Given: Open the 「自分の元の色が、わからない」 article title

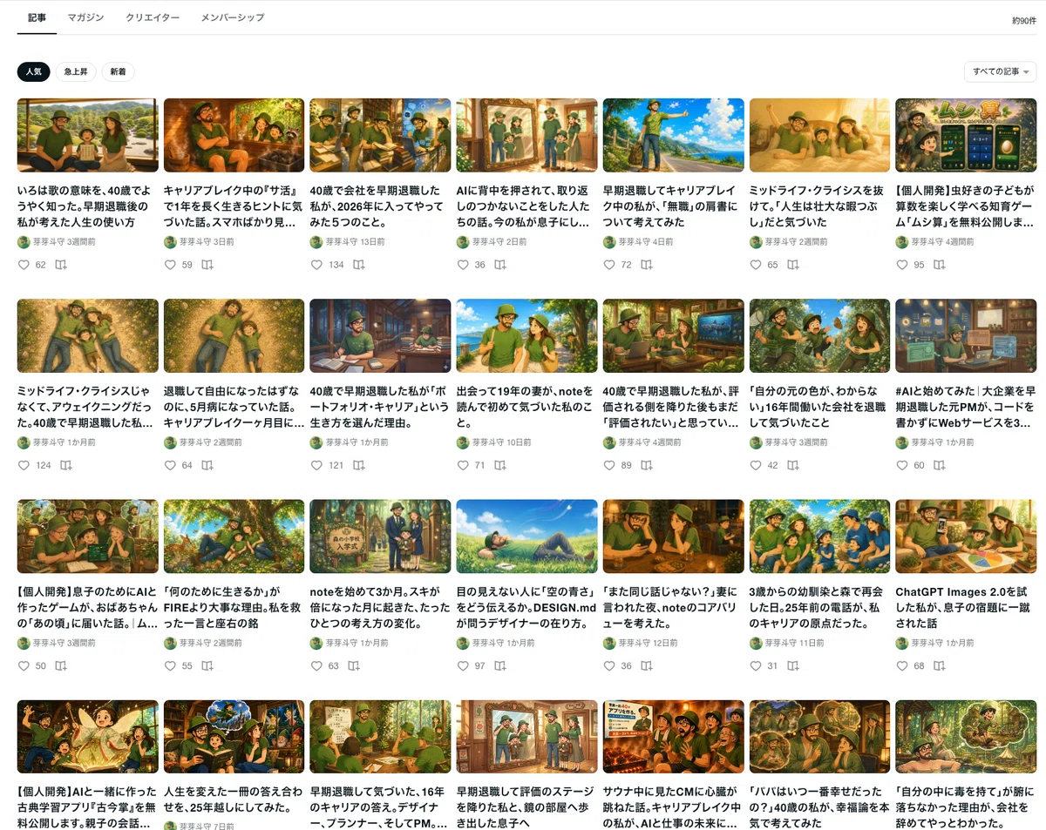Looking at the screenshot, I should [819, 407].
